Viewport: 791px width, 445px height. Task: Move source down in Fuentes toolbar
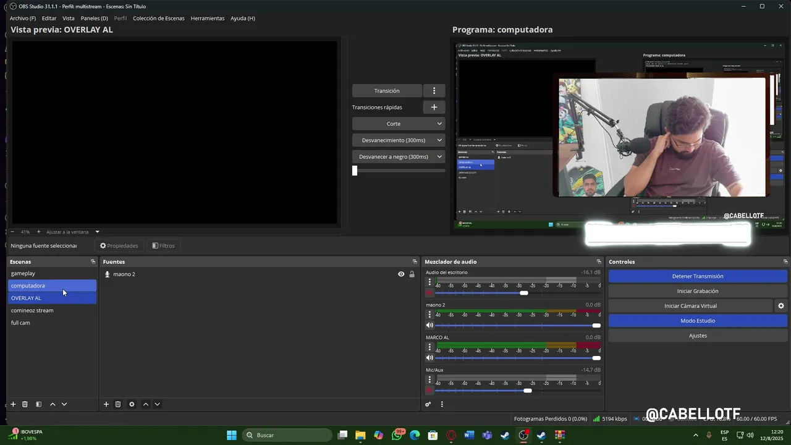(x=158, y=404)
